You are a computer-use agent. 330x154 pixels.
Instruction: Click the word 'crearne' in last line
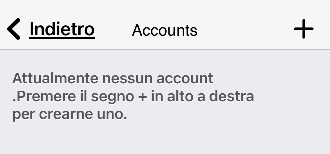(x=66, y=115)
